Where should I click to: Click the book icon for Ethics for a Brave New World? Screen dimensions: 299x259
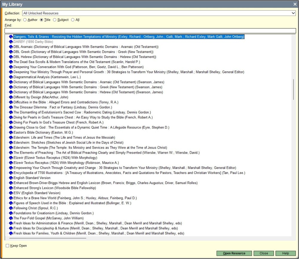[x=11, y=198]
